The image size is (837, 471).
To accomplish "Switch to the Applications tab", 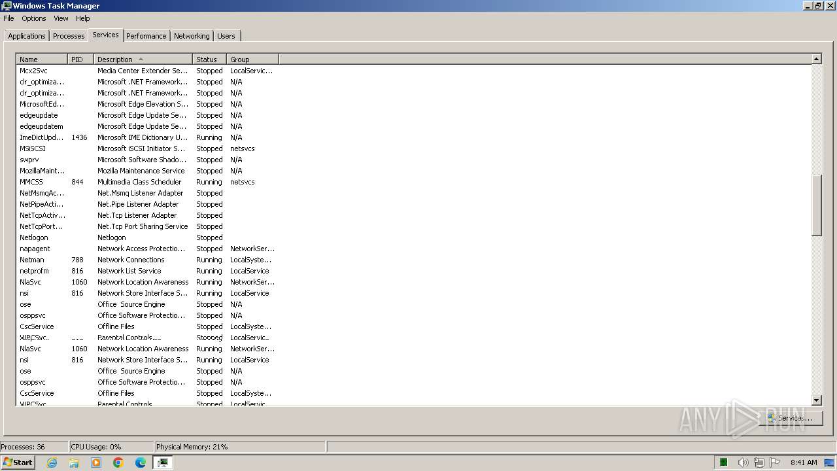I will [27, 36].
